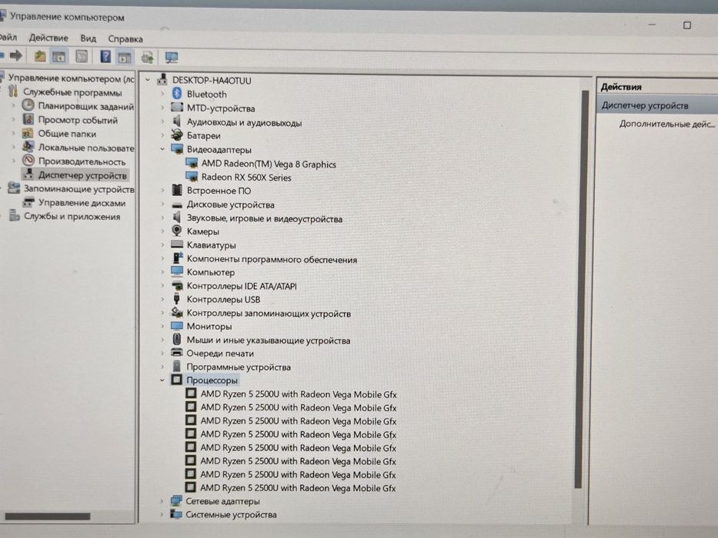Select Диспетчер устройств in left tree
This screenshot has height=538, width=718.
pyautogui.click(x=82, y=175)
